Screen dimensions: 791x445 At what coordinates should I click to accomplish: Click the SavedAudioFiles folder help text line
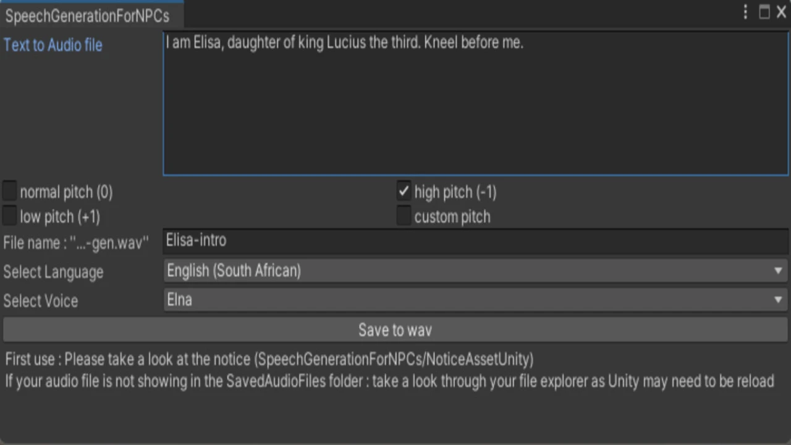tap(389, 381)
